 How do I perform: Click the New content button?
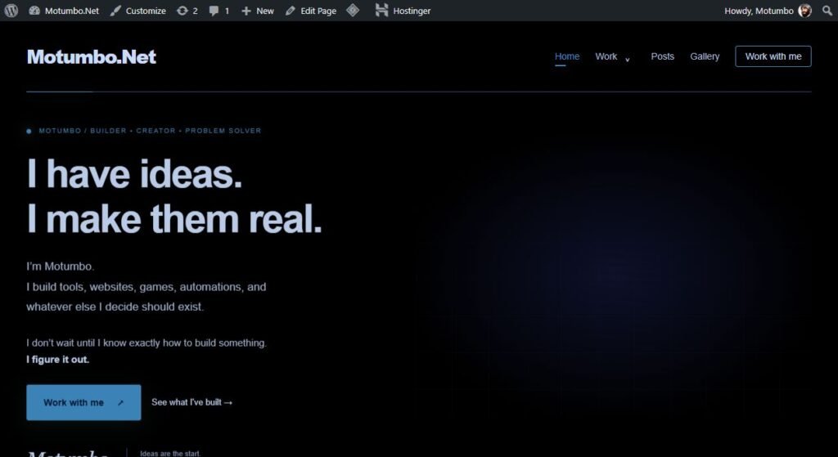258,11
